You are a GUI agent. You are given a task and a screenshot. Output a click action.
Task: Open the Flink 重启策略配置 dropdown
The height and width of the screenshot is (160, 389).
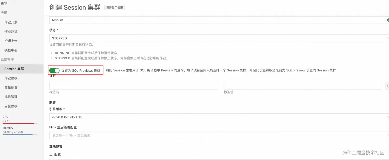point(219,135)
